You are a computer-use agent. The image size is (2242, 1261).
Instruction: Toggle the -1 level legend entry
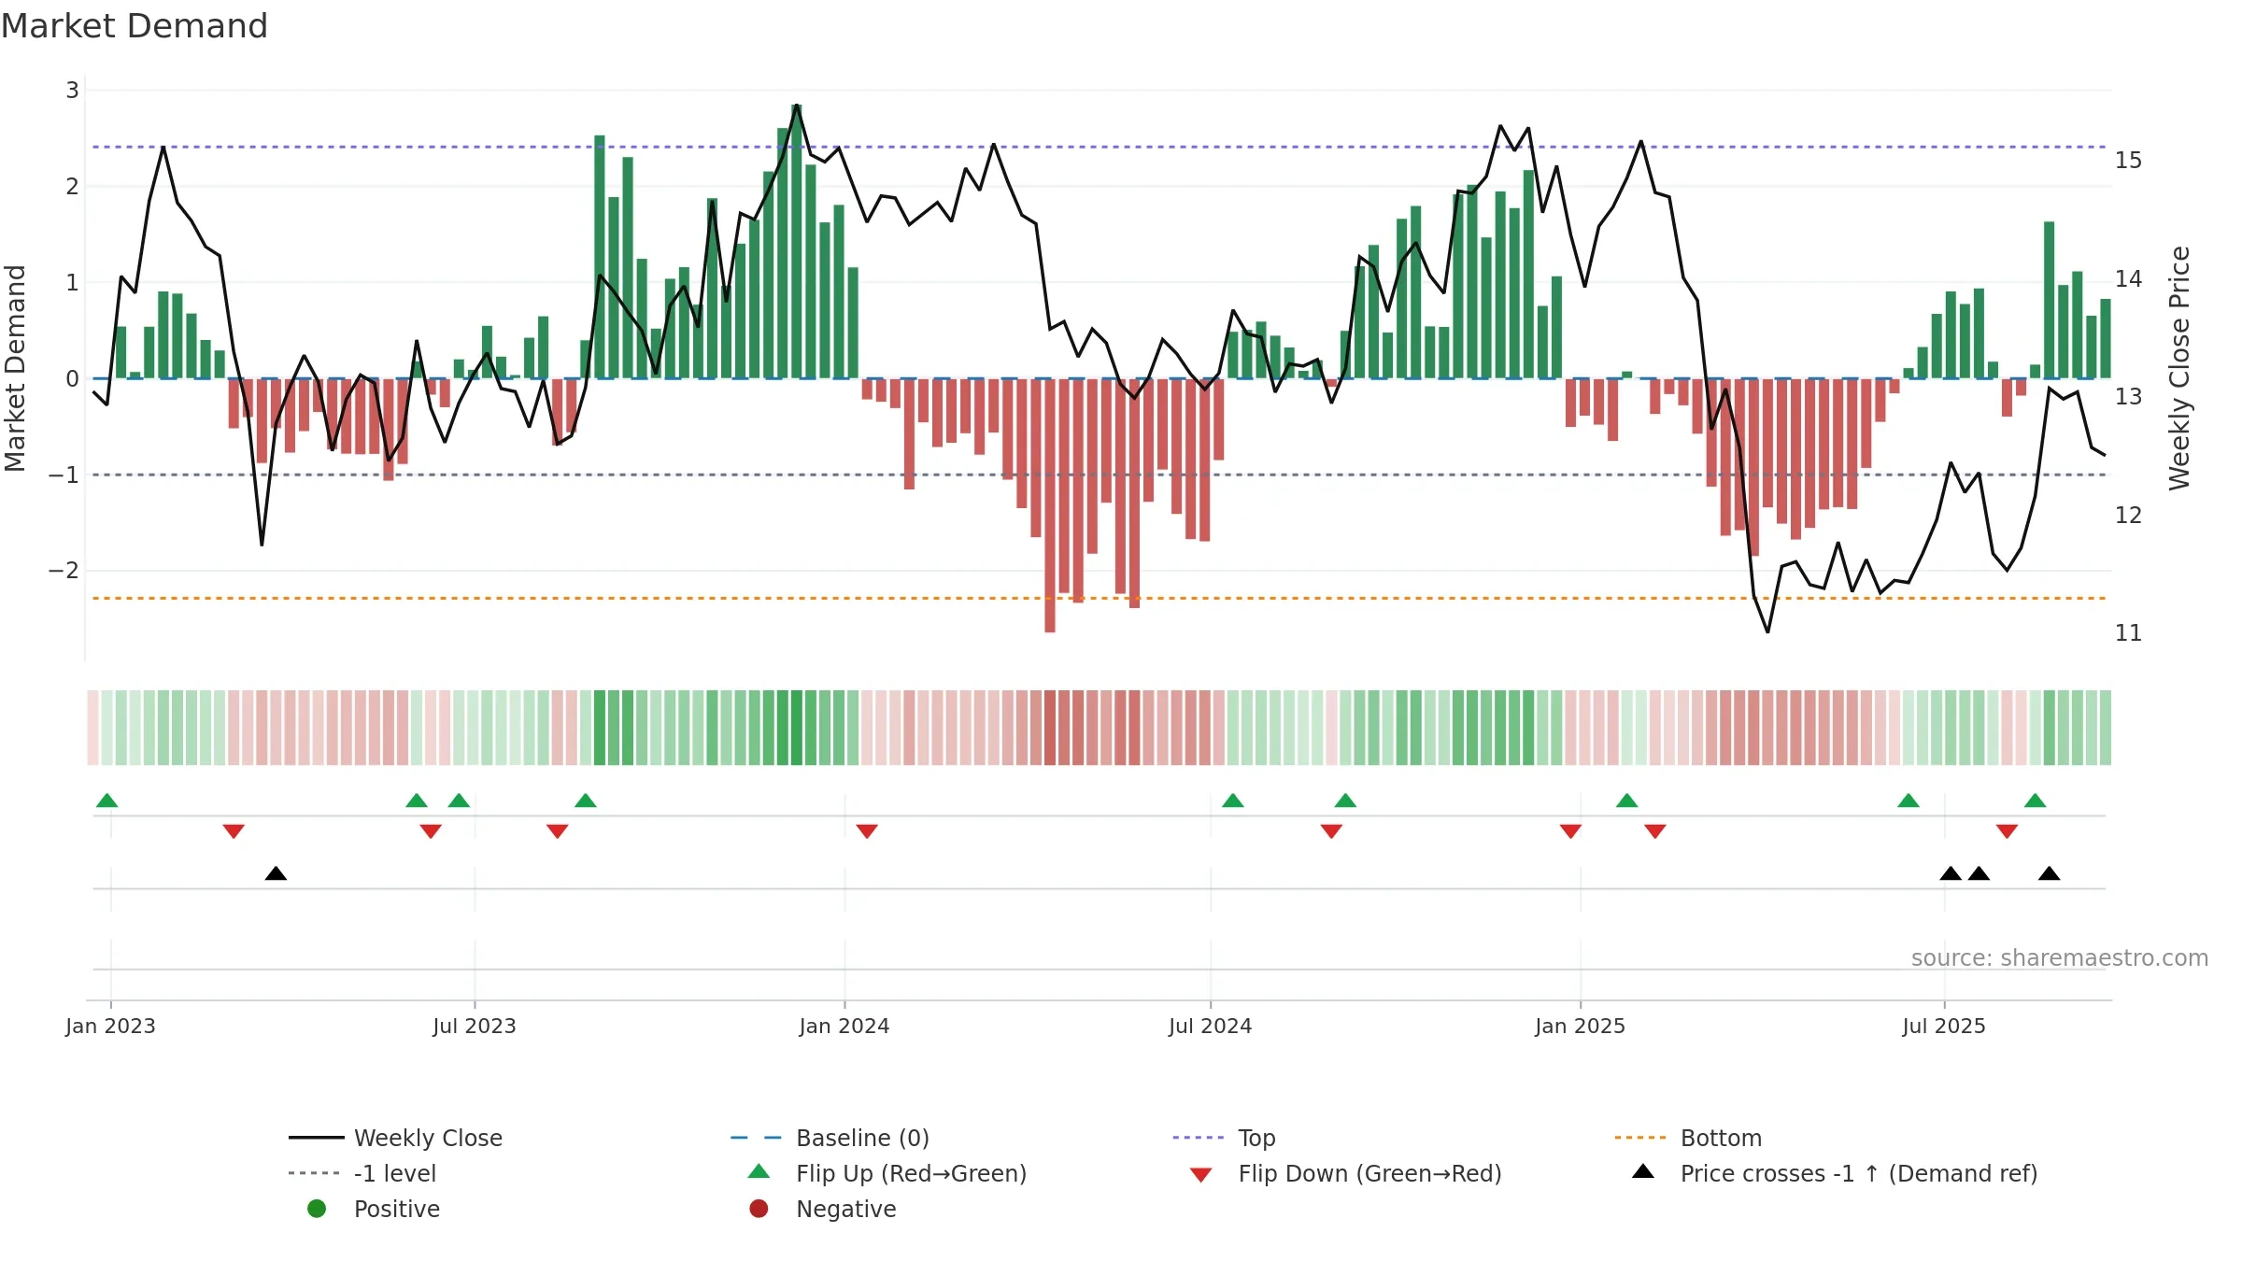pyautogui.click(x=362, y=1173)
